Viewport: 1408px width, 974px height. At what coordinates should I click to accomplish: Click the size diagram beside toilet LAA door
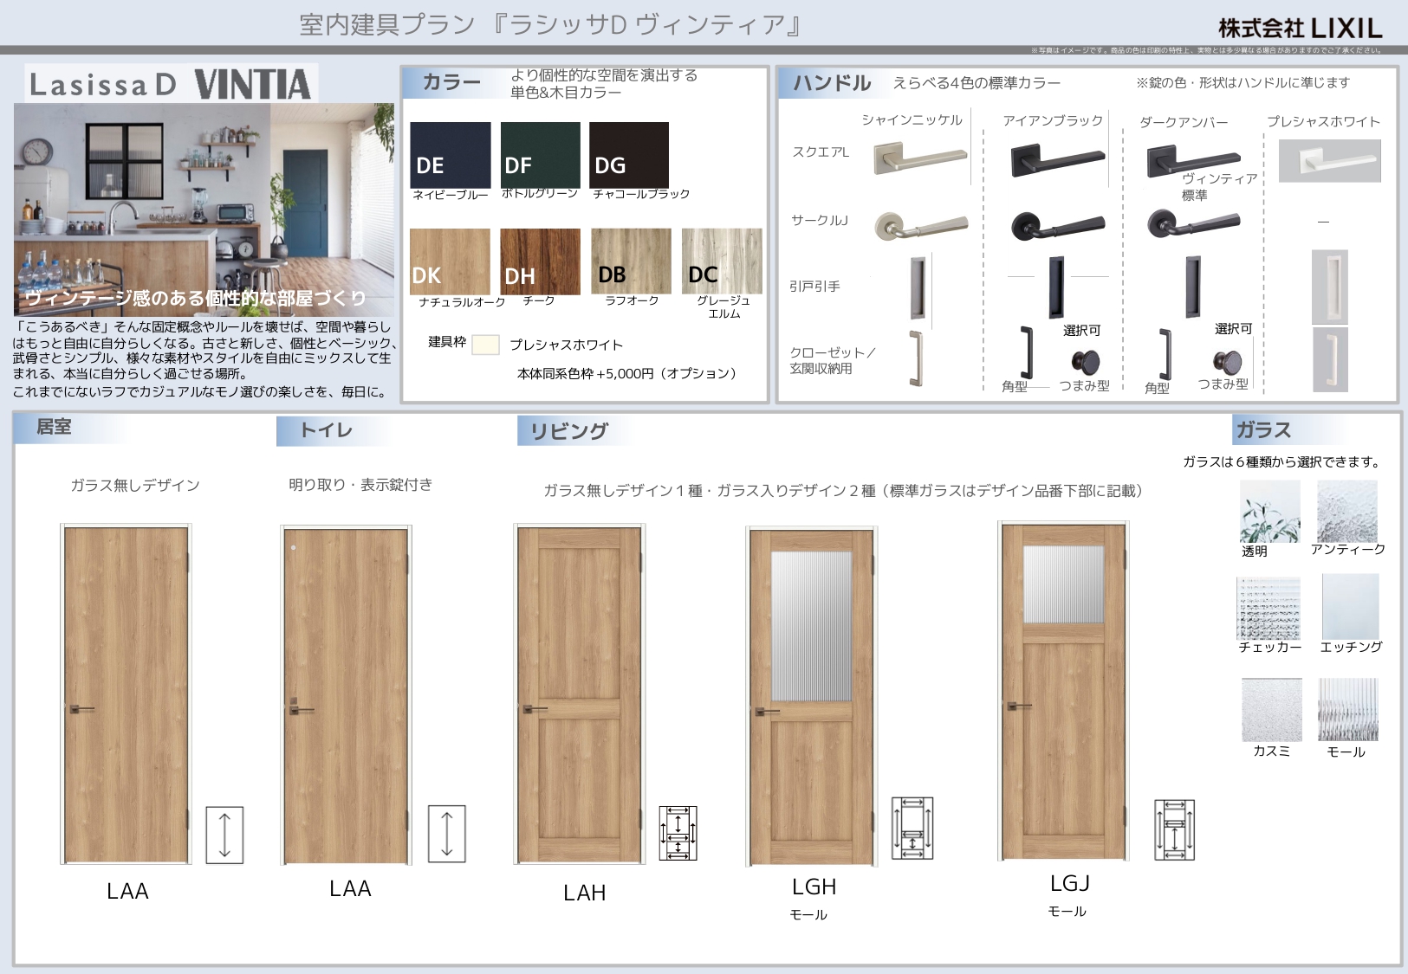(447, 835)
